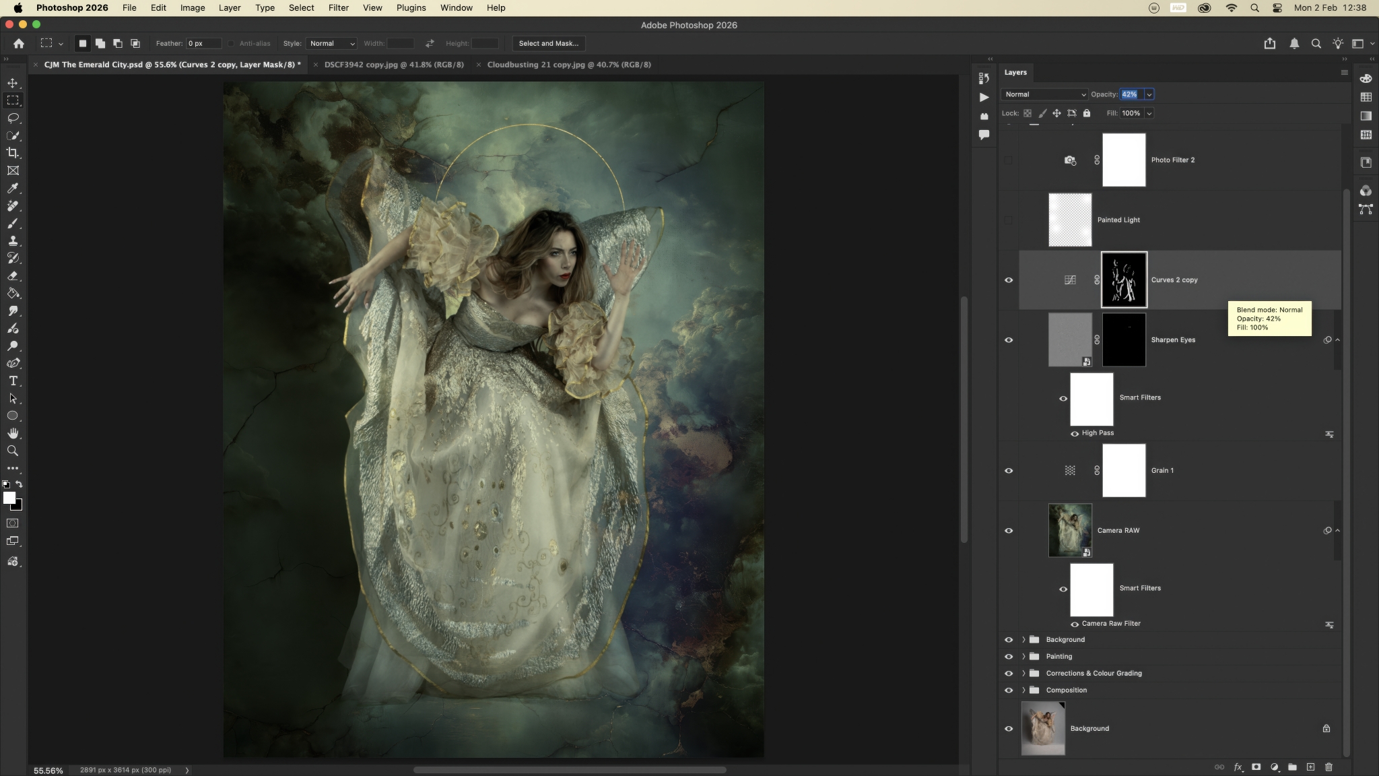
Task: Open the blend mode Normal dropdown
Action: click(1044, 94)
